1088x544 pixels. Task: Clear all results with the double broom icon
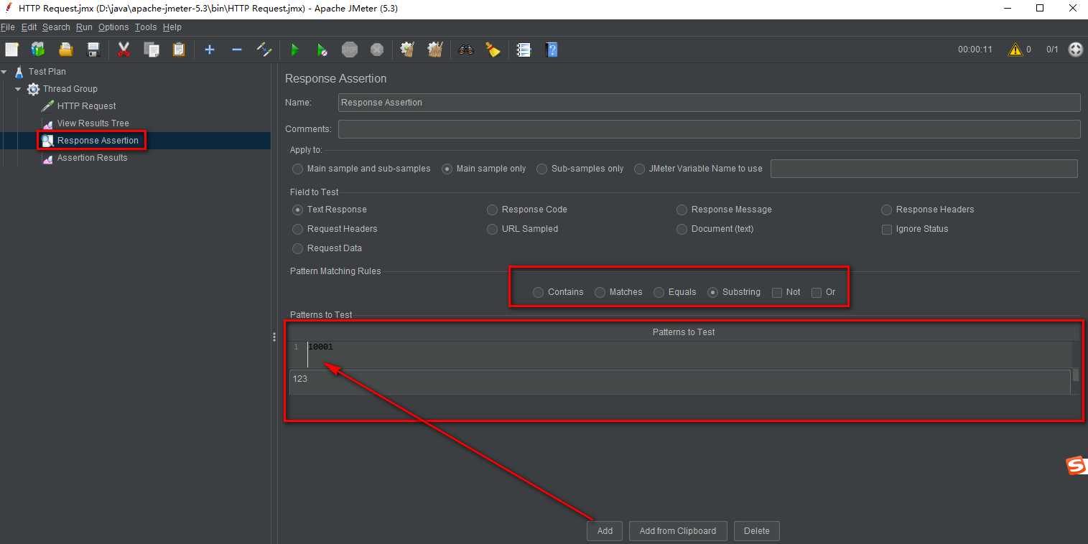tap(435, 50)
